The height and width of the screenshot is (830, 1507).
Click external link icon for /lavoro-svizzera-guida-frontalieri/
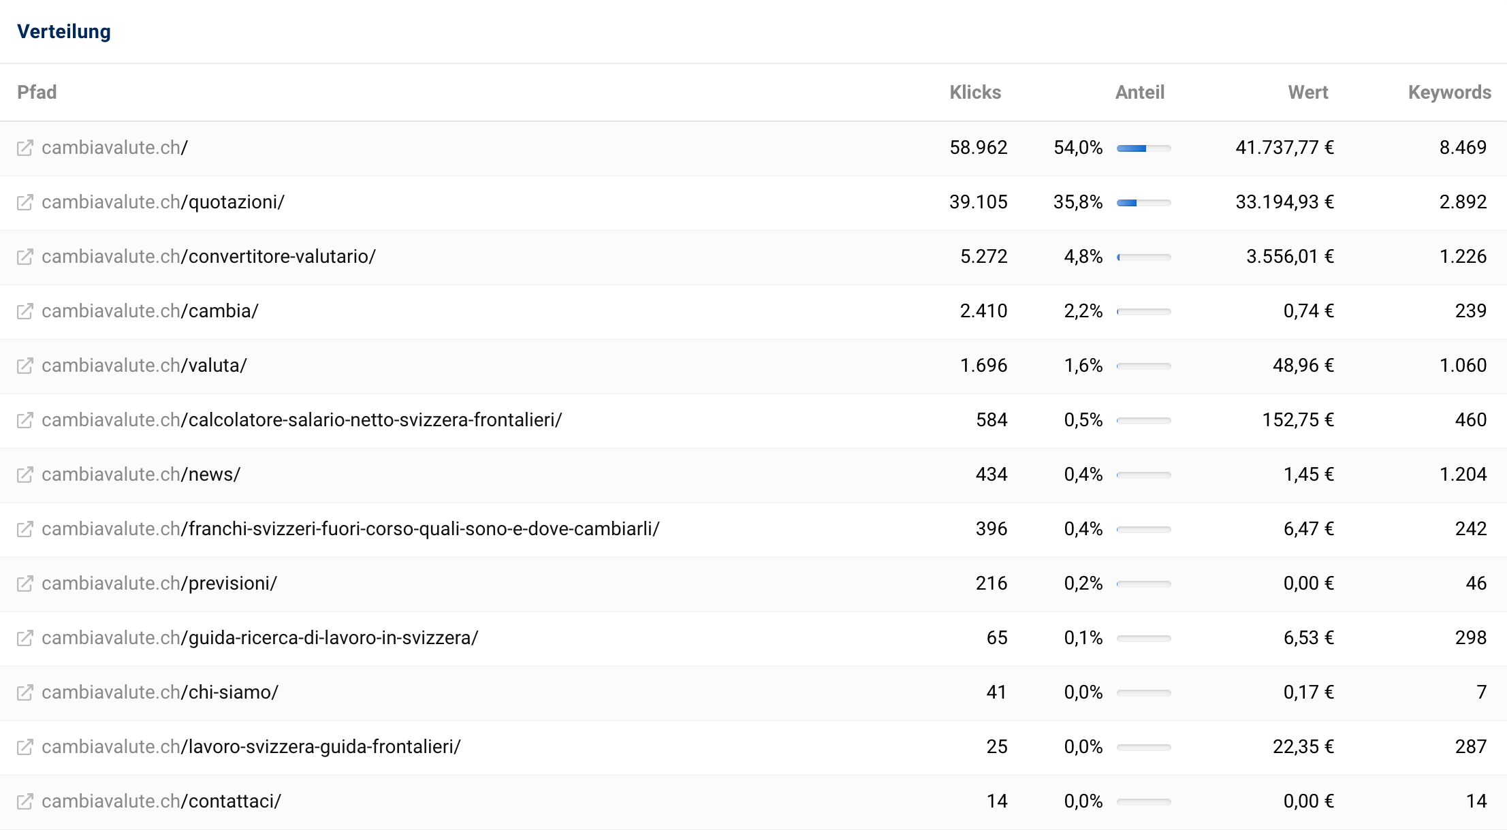point(25,747)
